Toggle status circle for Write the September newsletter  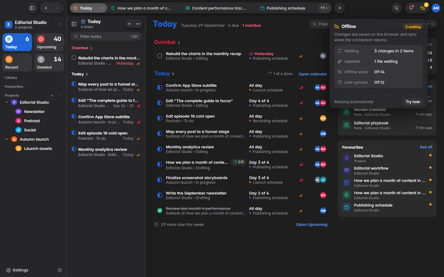[160, 195]
